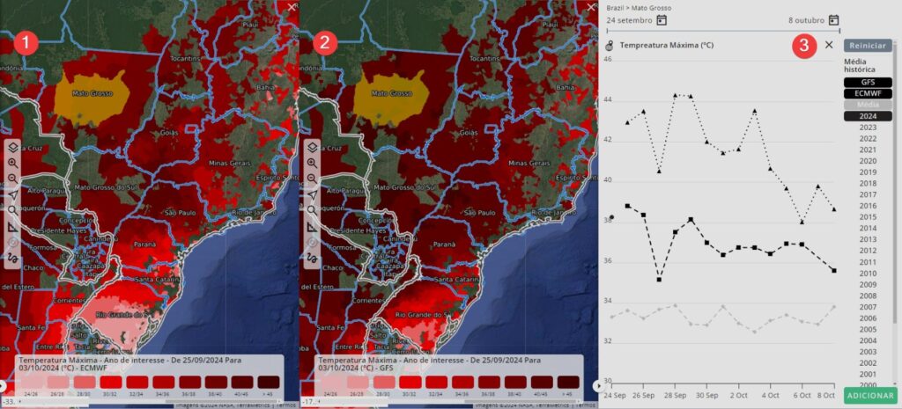Click 8 outubro end date text
Image resolution: width=902 pixels, height=409 pixels.
pos(807,20)
